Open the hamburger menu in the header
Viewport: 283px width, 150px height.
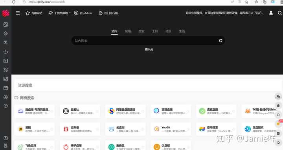(x=18, y=13)
